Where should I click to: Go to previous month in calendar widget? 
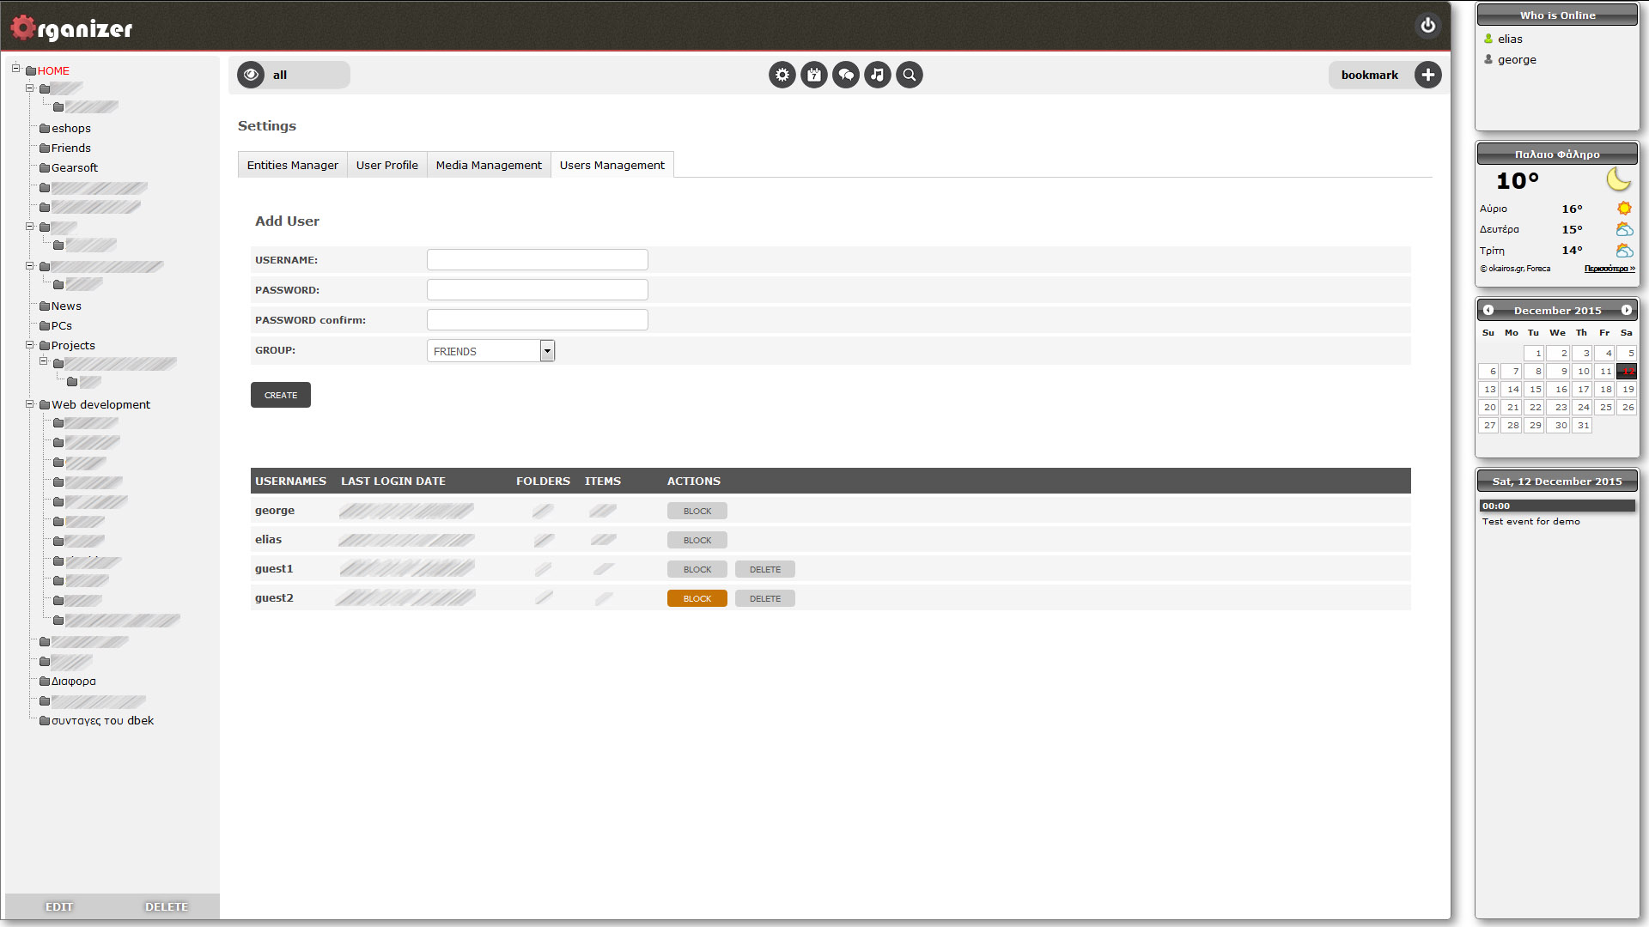[x=1488, y=310]
